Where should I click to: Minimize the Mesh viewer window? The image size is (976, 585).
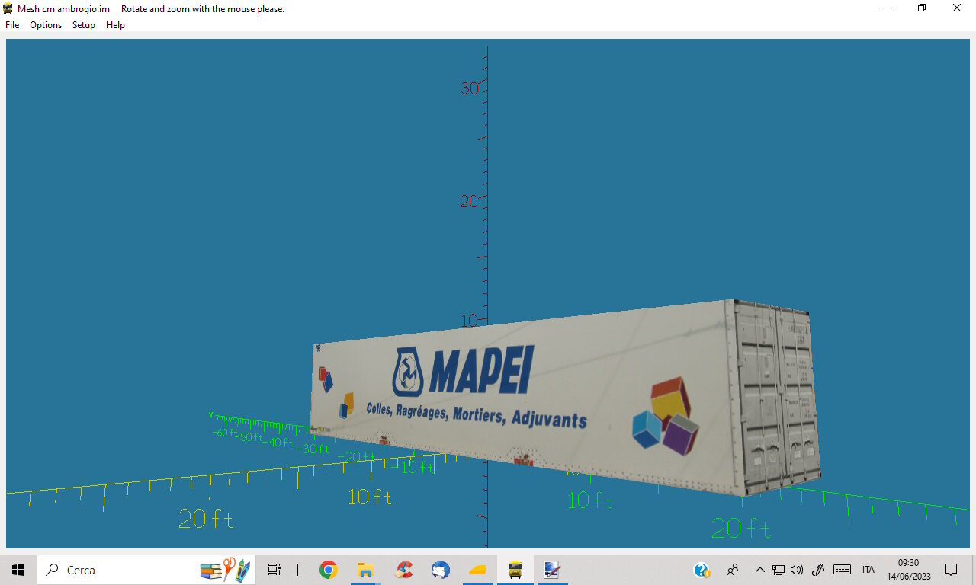887,8
